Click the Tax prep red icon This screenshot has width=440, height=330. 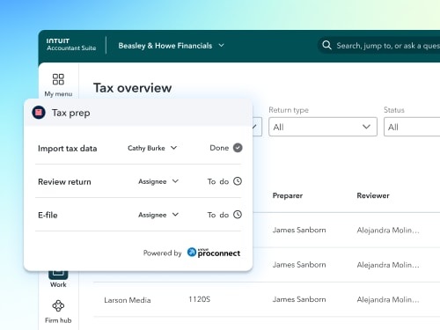click(39, 113)
